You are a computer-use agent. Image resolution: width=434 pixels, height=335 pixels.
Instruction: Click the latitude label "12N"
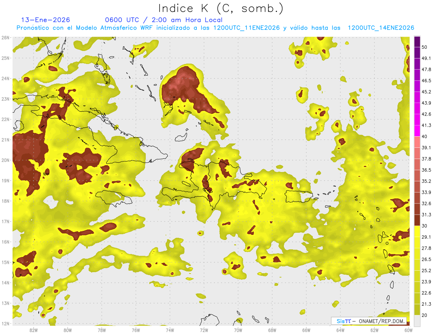click(5, 323)
